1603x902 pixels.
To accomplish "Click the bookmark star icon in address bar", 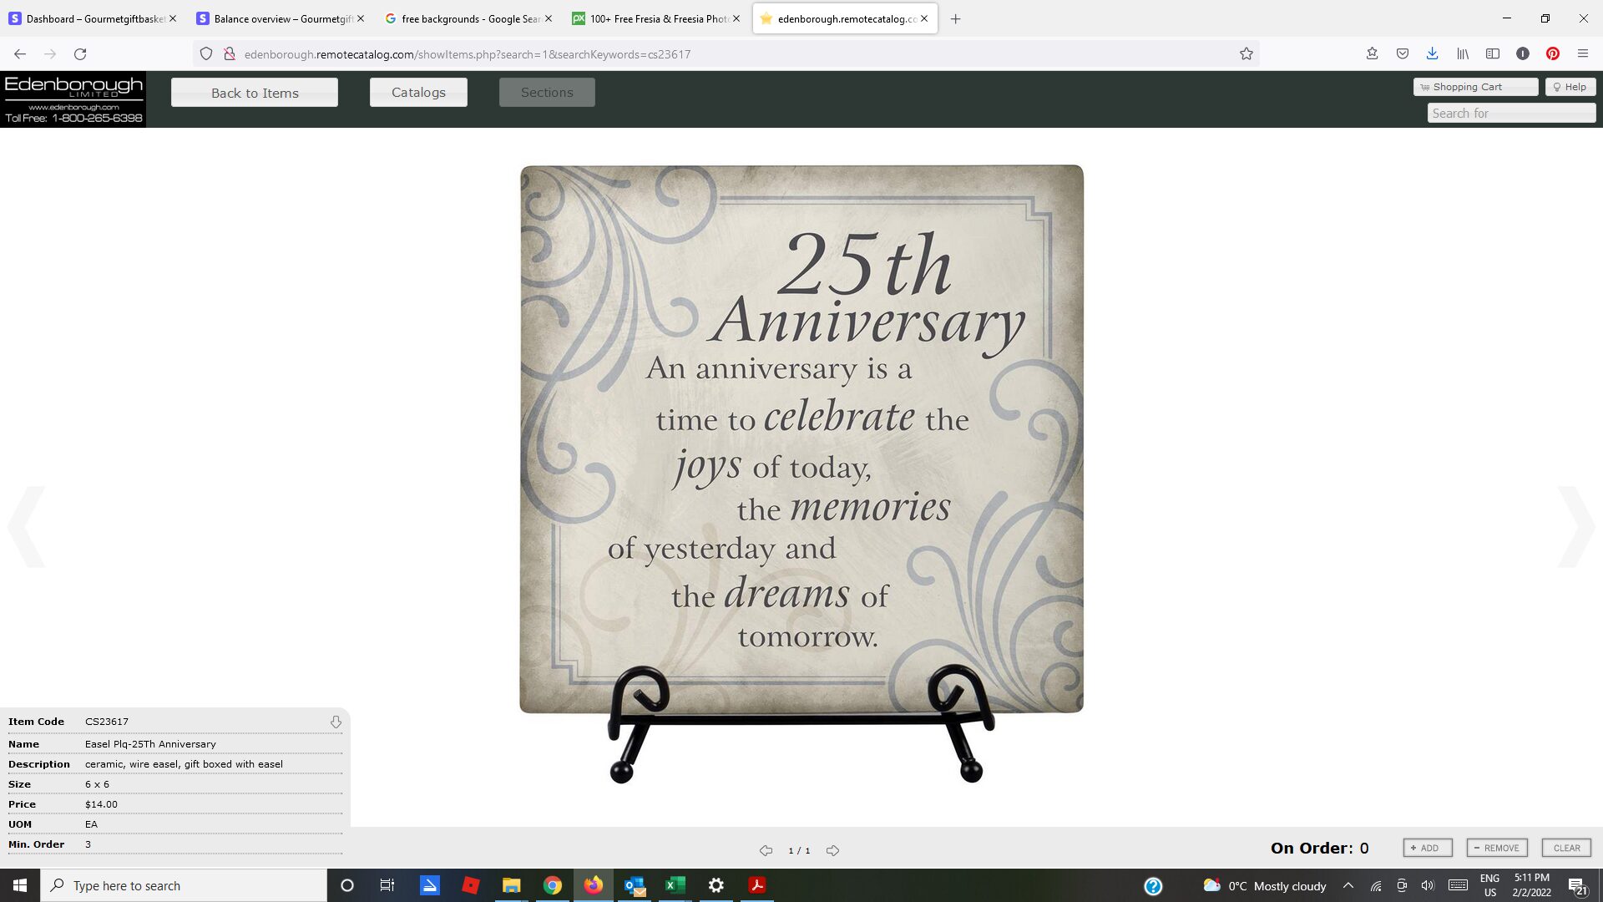I will tap(1246, 54).
